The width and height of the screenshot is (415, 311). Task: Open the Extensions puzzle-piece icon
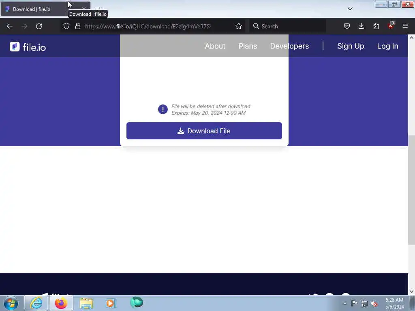coord(376,26)
